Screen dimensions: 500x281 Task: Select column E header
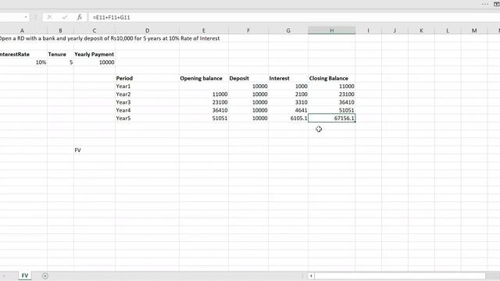pyautogui.click(x=203, y=30)
